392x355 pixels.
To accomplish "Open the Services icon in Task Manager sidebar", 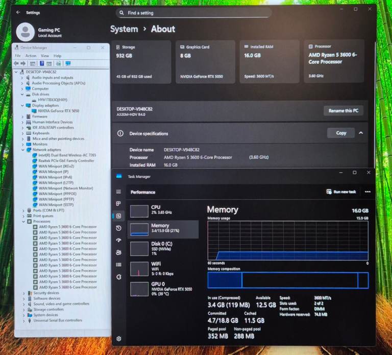I will (x=118, y=277).
